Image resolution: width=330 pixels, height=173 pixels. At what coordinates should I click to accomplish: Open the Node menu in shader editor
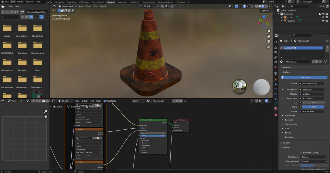click(x=99, y=101)
